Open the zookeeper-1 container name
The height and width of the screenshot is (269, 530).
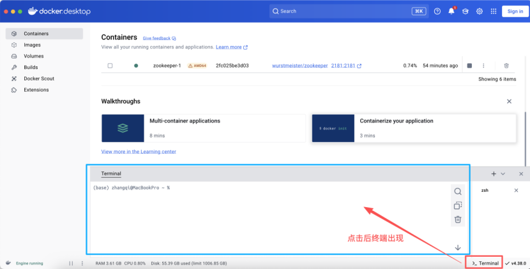(x=167, y=66)
